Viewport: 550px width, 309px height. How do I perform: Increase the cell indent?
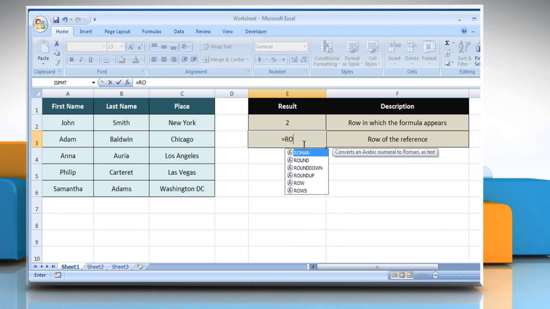[x=194, y=60]
